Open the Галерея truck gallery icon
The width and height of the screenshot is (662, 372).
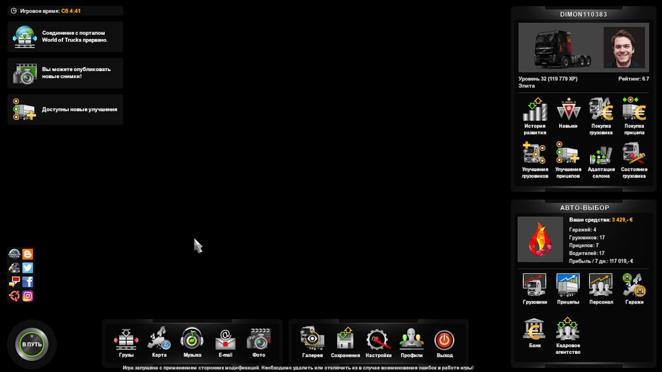(x=312, y=342)
